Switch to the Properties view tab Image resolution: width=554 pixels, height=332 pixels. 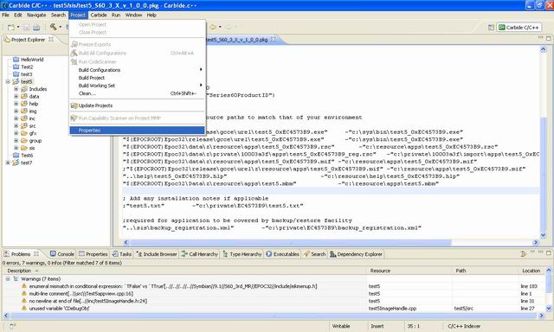[93, 254]
